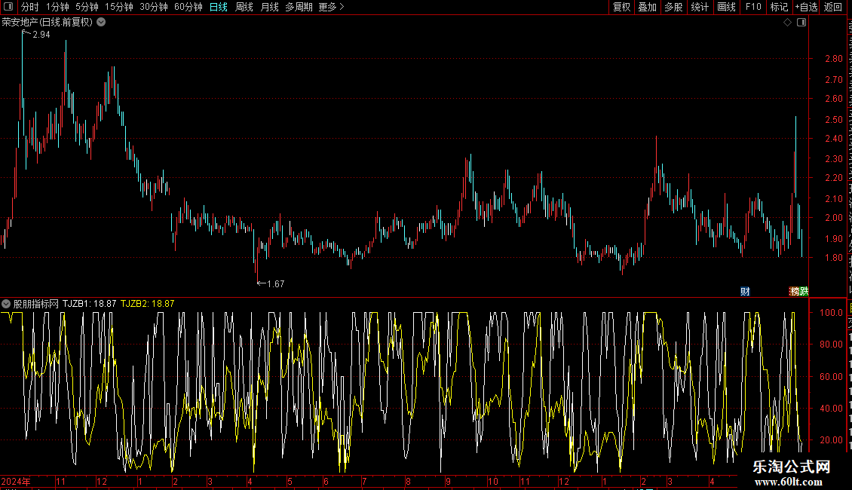Click the 1.67 low price label

tap(276, 284)
